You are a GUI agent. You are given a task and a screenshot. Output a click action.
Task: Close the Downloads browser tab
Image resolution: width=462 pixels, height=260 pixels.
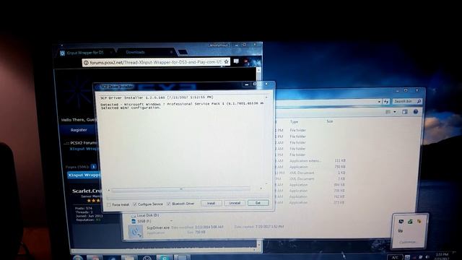(x=171, y=52)
